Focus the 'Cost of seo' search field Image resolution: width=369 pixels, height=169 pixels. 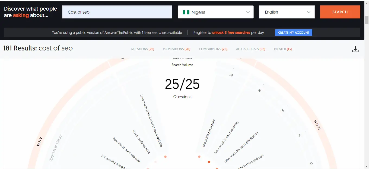[117, 12]
